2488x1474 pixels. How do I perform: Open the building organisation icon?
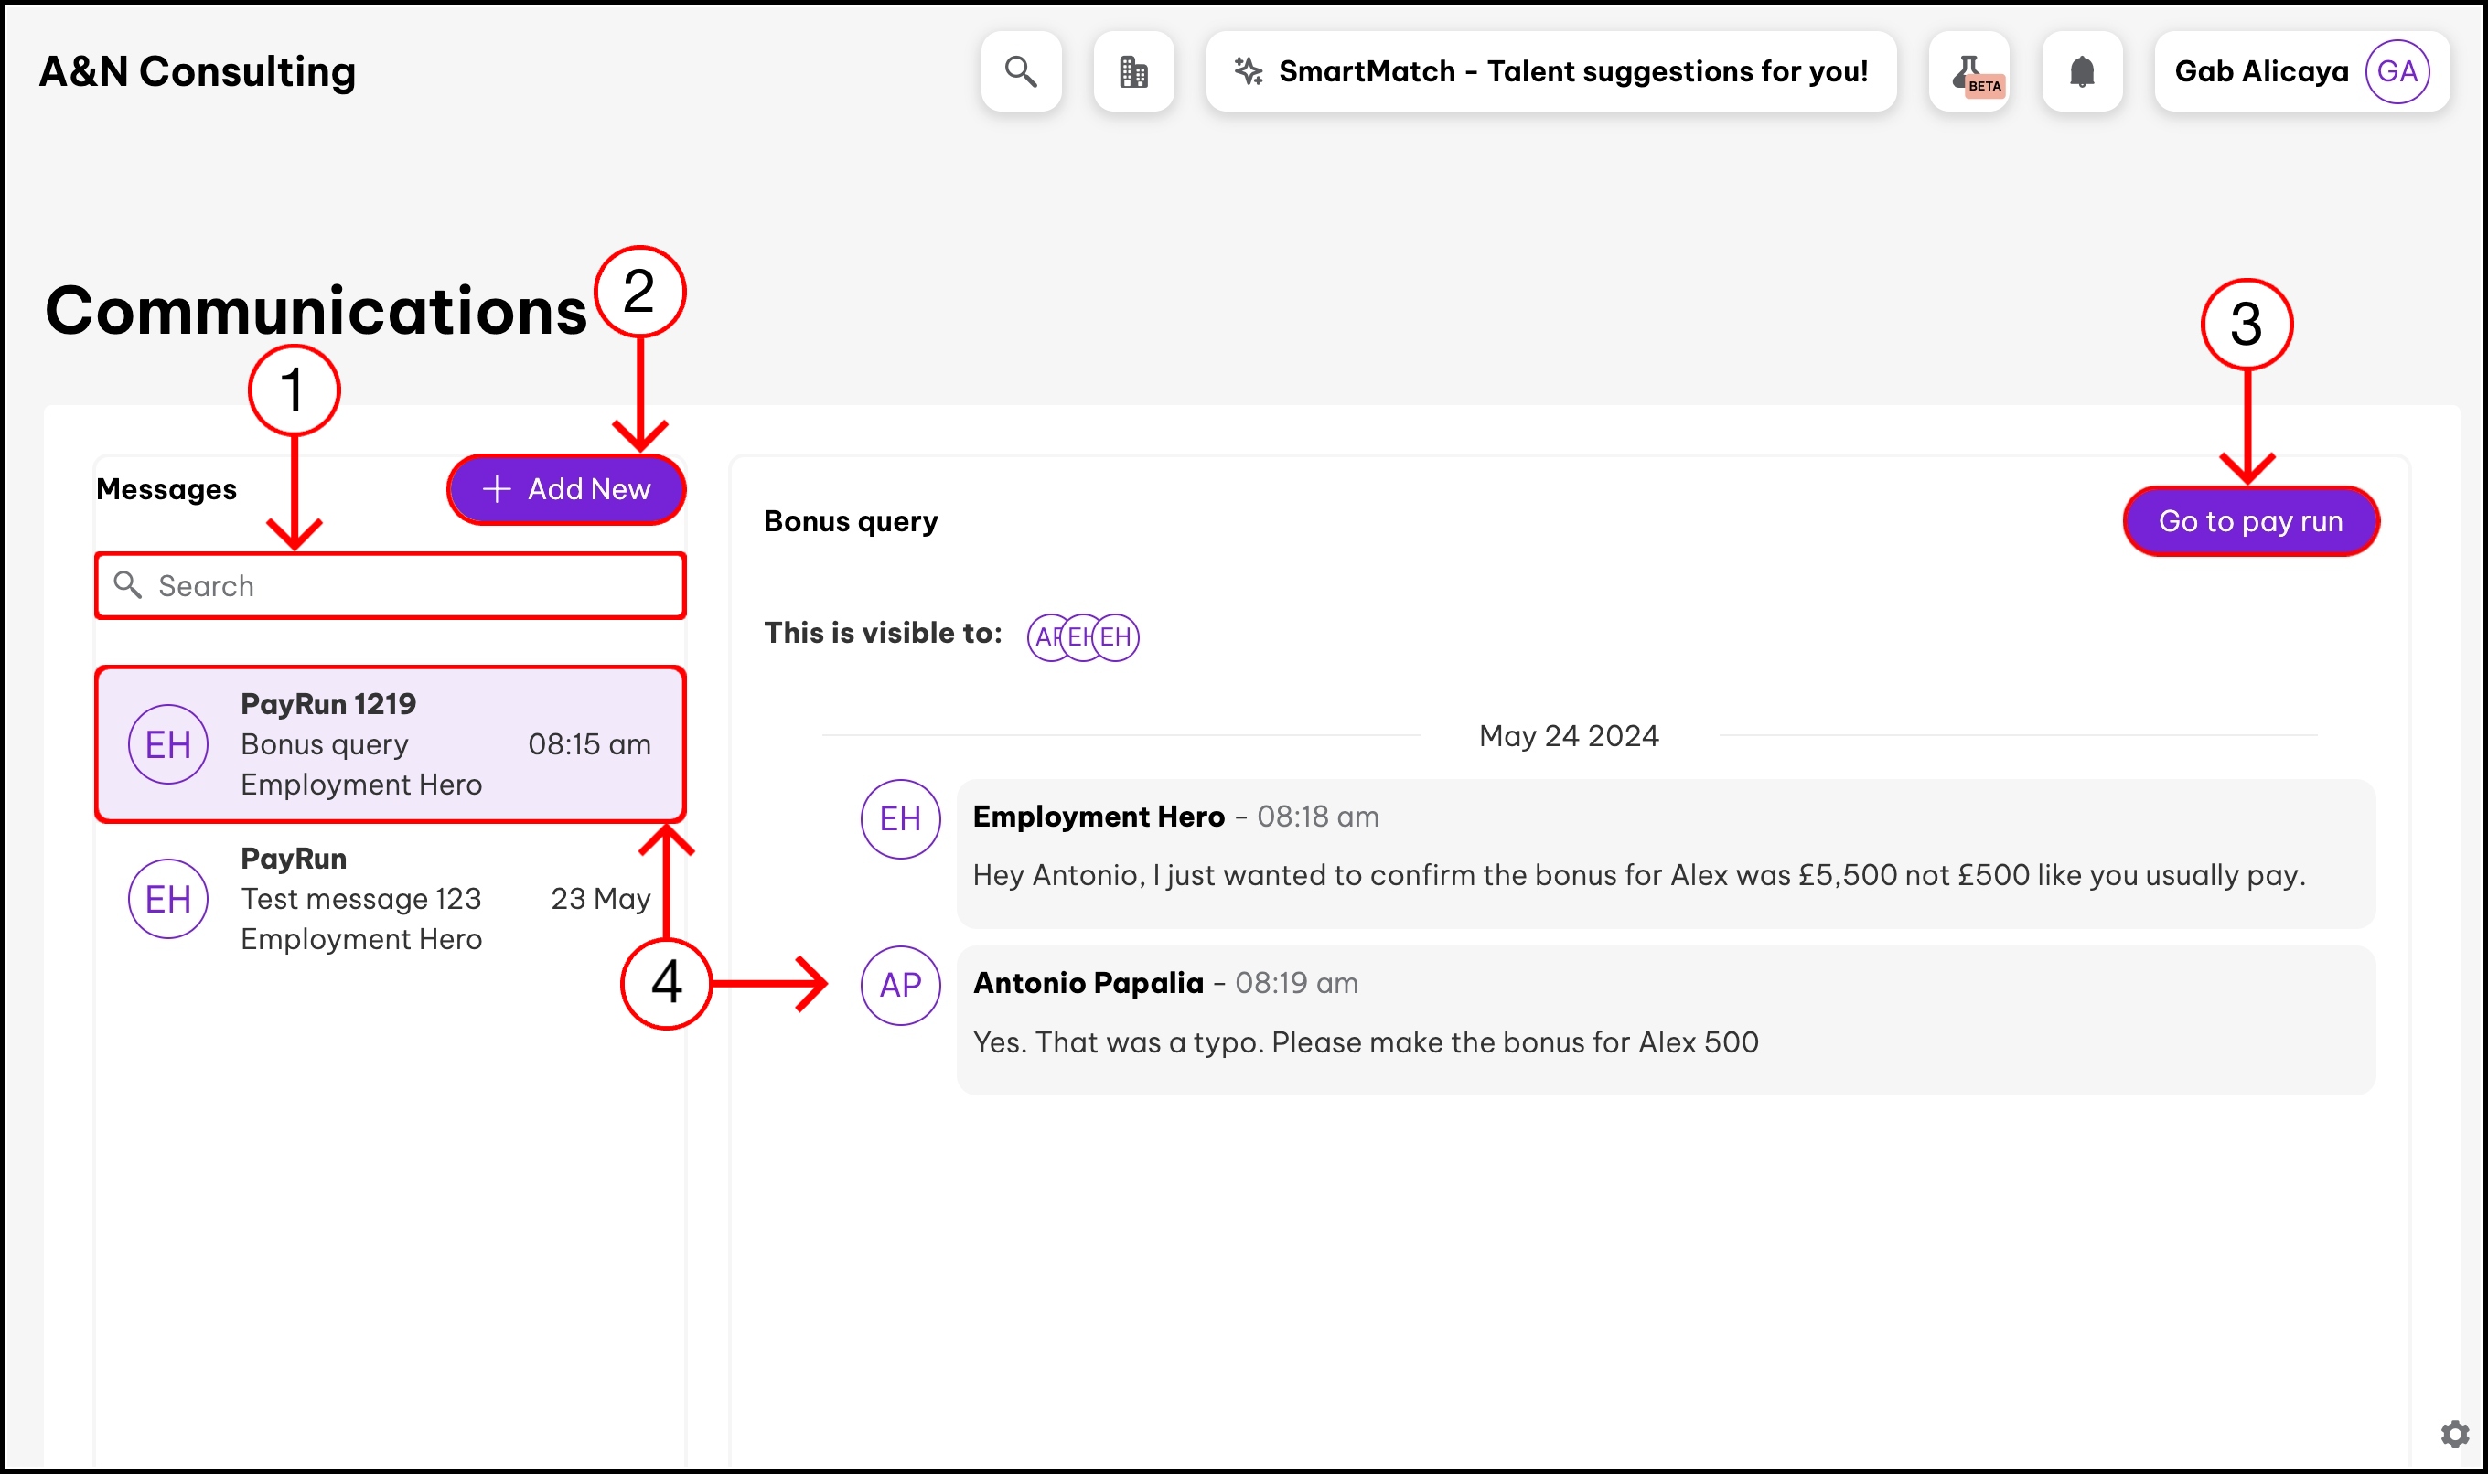tap(1133, 71)
